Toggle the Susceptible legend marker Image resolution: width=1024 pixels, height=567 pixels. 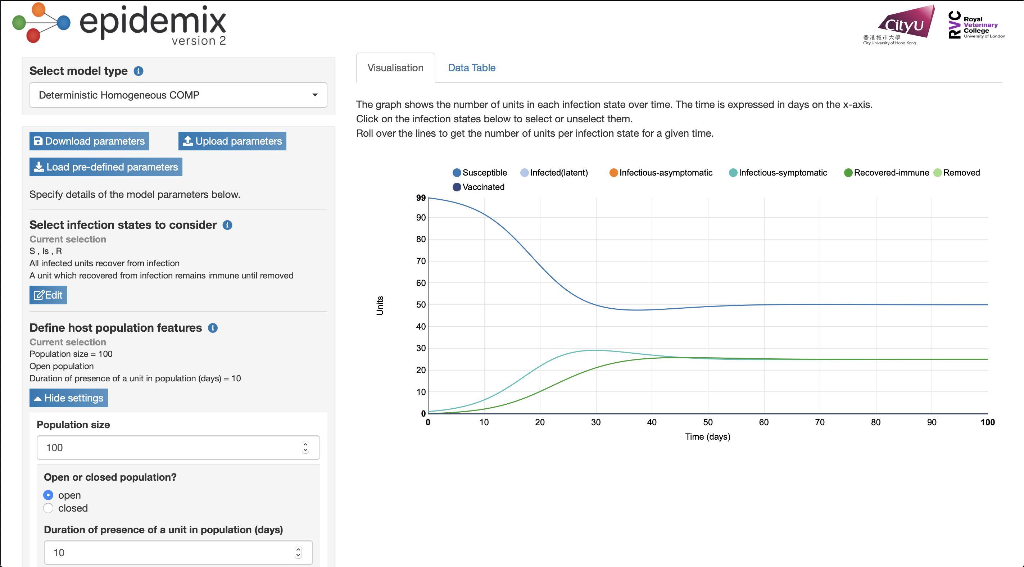click(x=457, y=173)
